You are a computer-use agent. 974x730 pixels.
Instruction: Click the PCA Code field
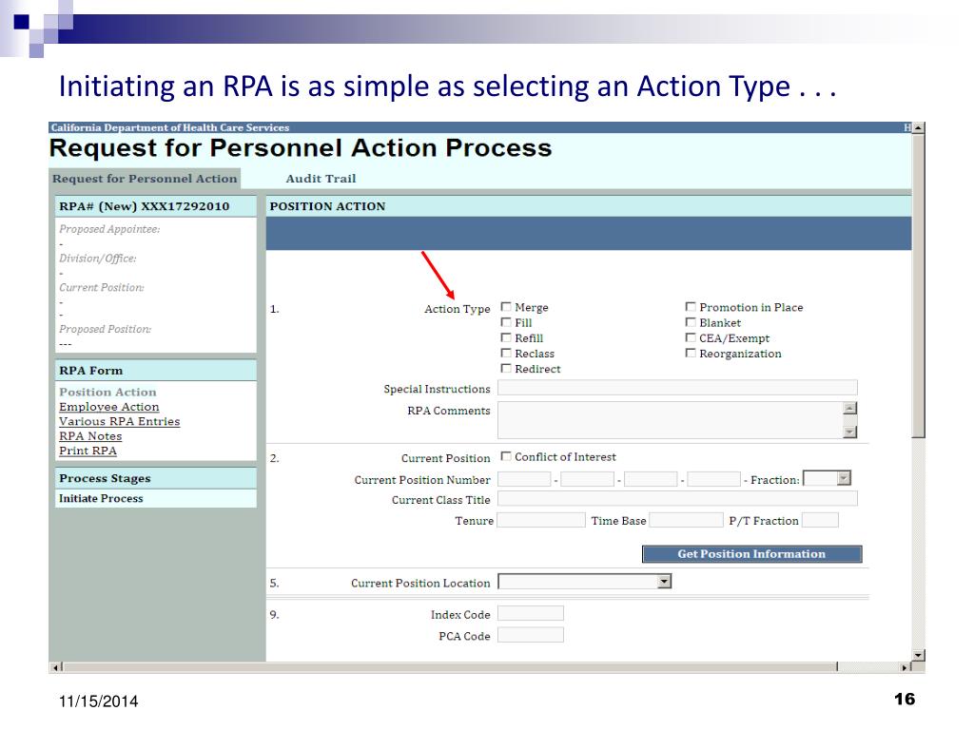[531, 635]
